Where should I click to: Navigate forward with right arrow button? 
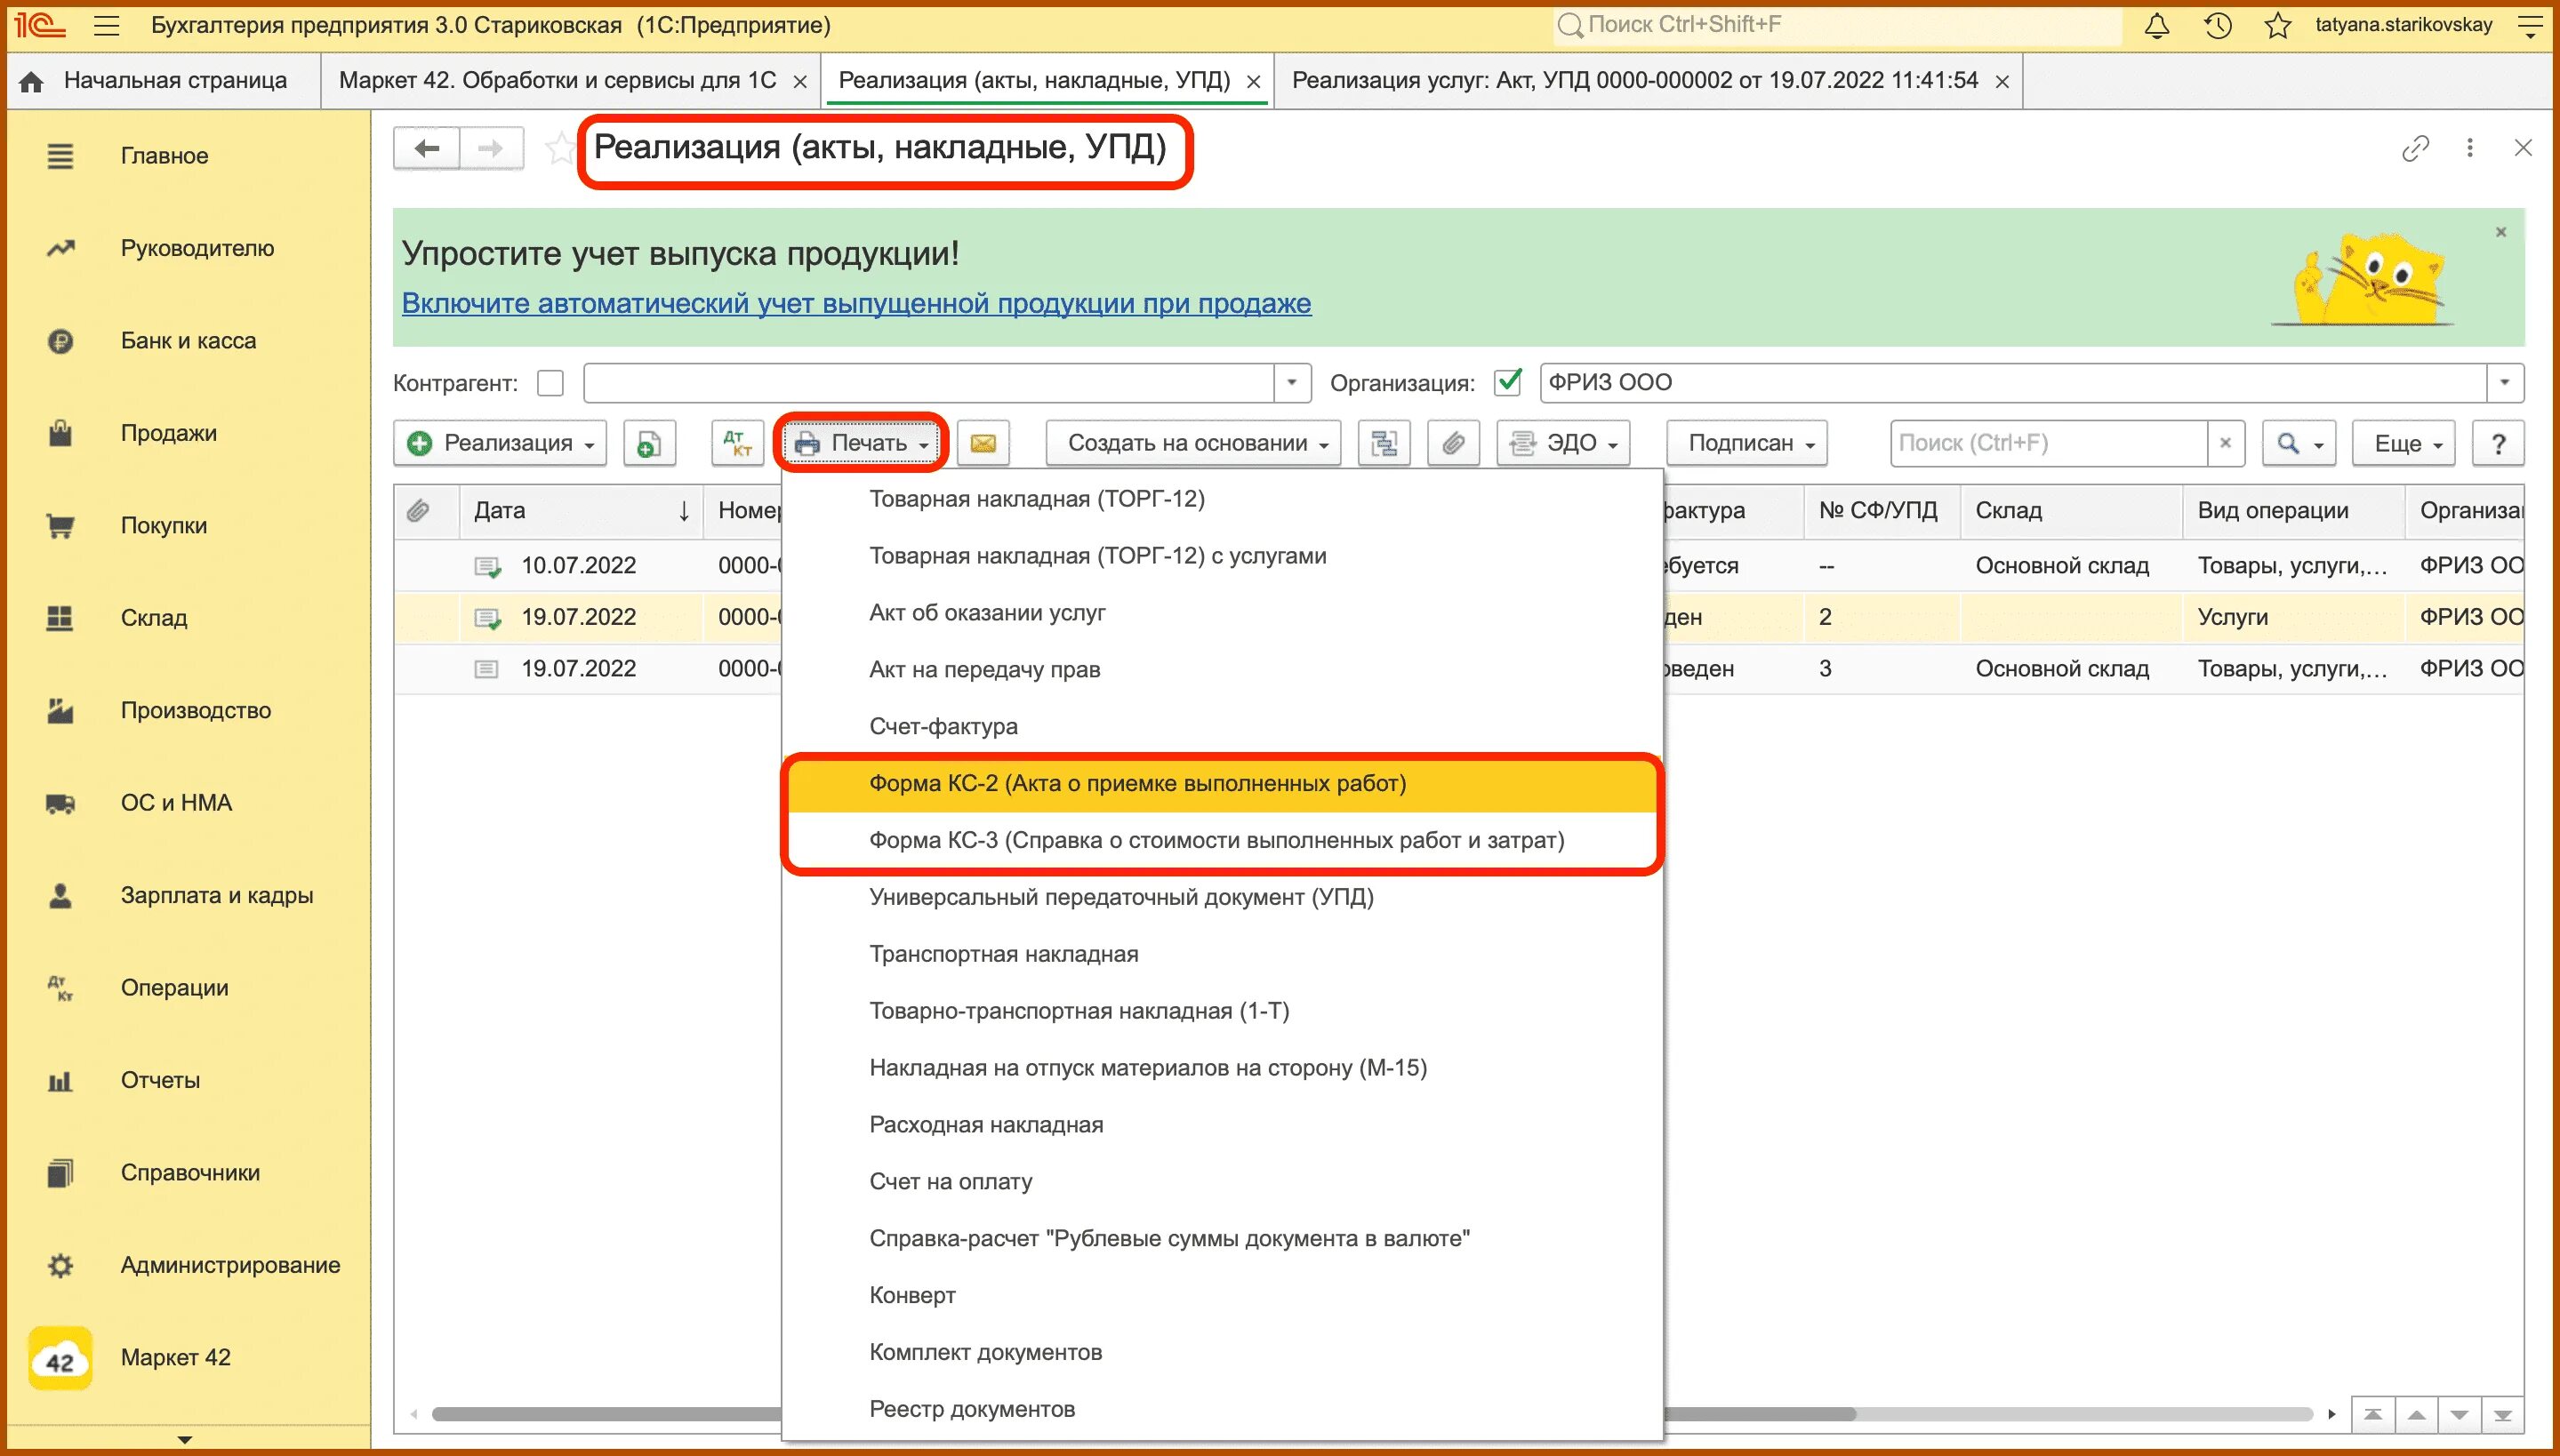[491, 149]
